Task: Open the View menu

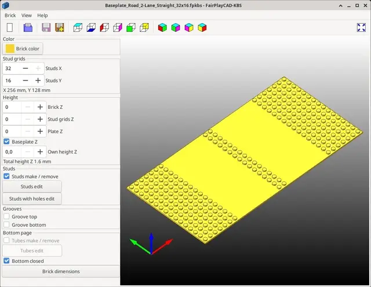Action: pos(27,16)
